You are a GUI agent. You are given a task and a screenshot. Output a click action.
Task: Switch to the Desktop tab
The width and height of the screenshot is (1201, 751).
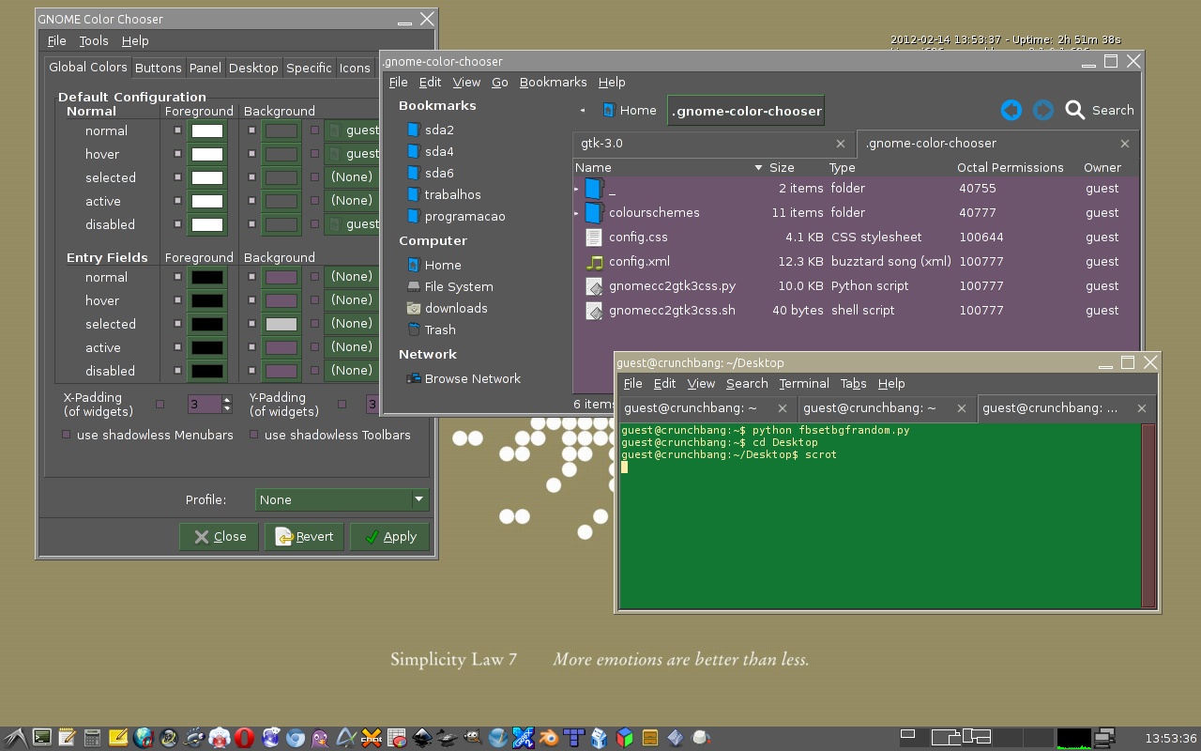(253, 68)
